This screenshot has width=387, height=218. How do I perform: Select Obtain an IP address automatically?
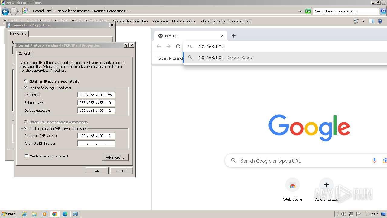click(26, 81)
